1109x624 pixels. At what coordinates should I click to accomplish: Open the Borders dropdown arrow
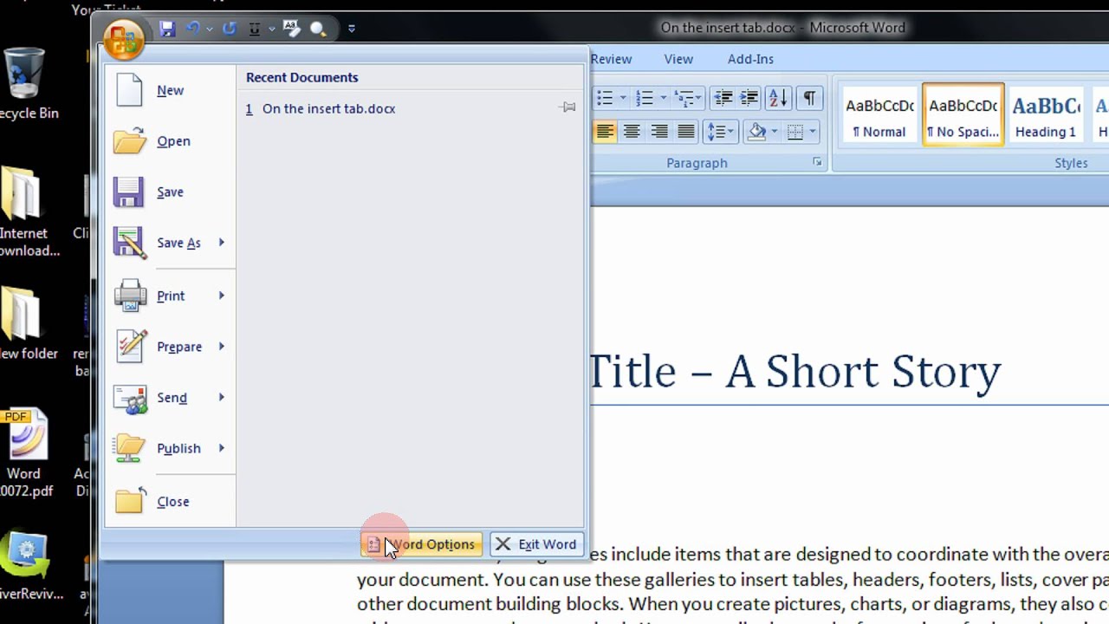point(814,132)
